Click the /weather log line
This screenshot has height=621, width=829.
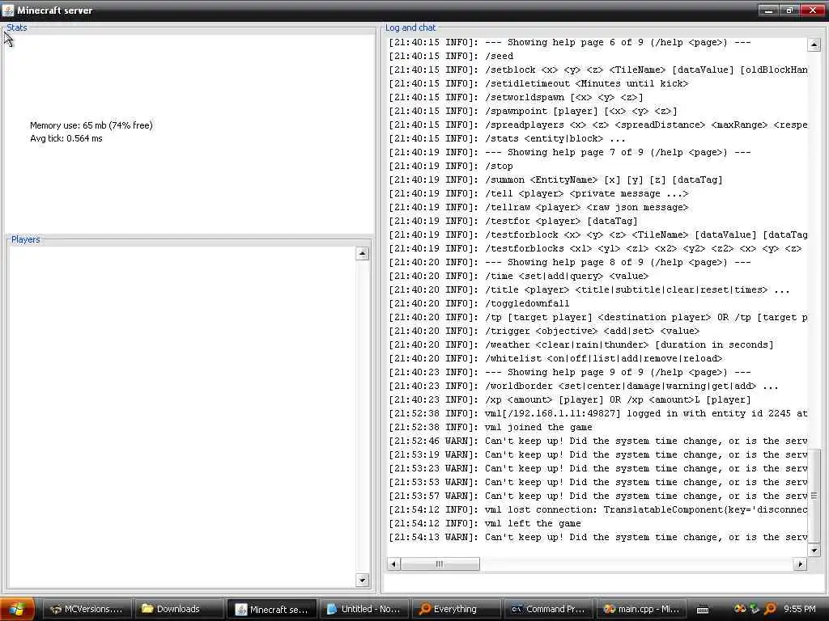tap(581, 344)
